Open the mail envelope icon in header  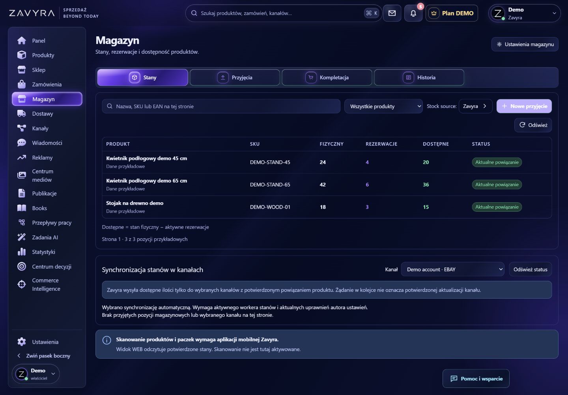[x=392, y=13]
